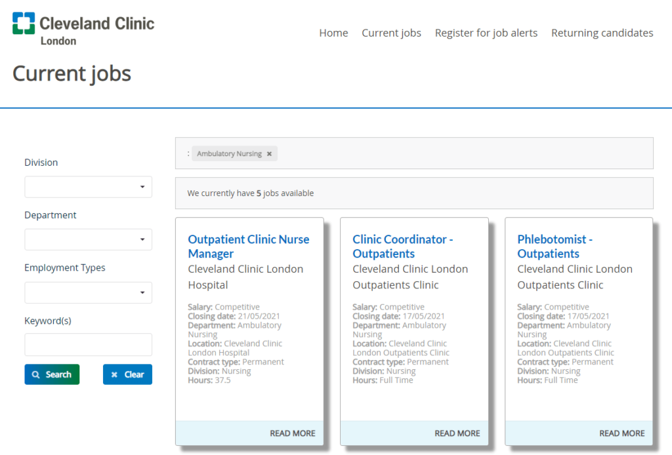Viewport: 672px width, 455px height.
Task: Open Register for job alerts
Action: [x=486, y=33]
